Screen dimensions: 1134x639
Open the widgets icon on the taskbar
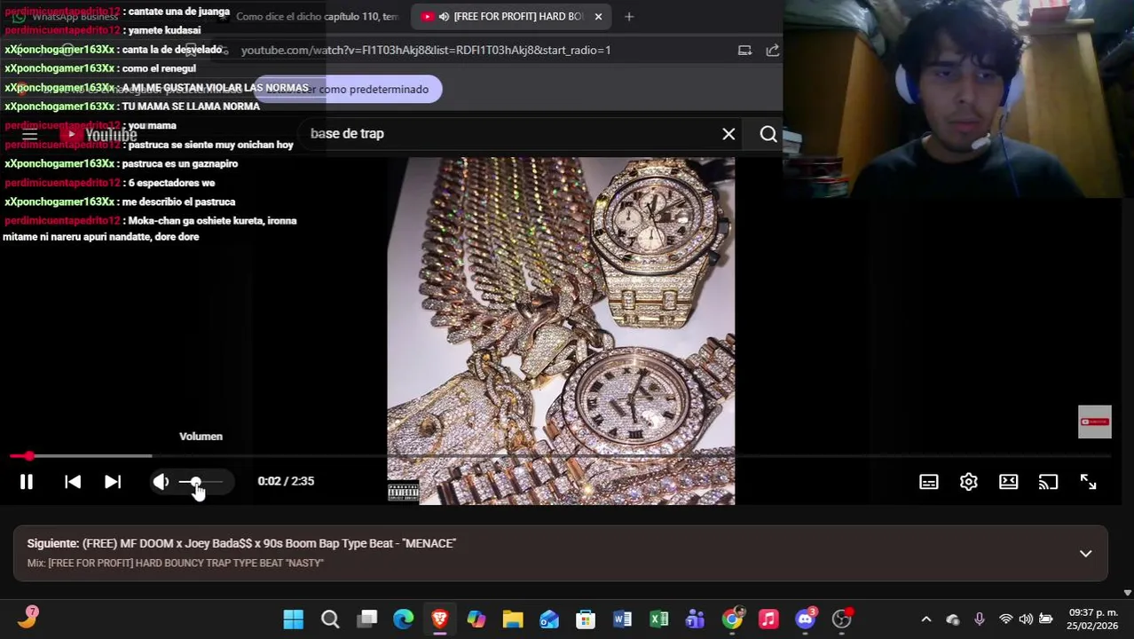tap(27, 619)
